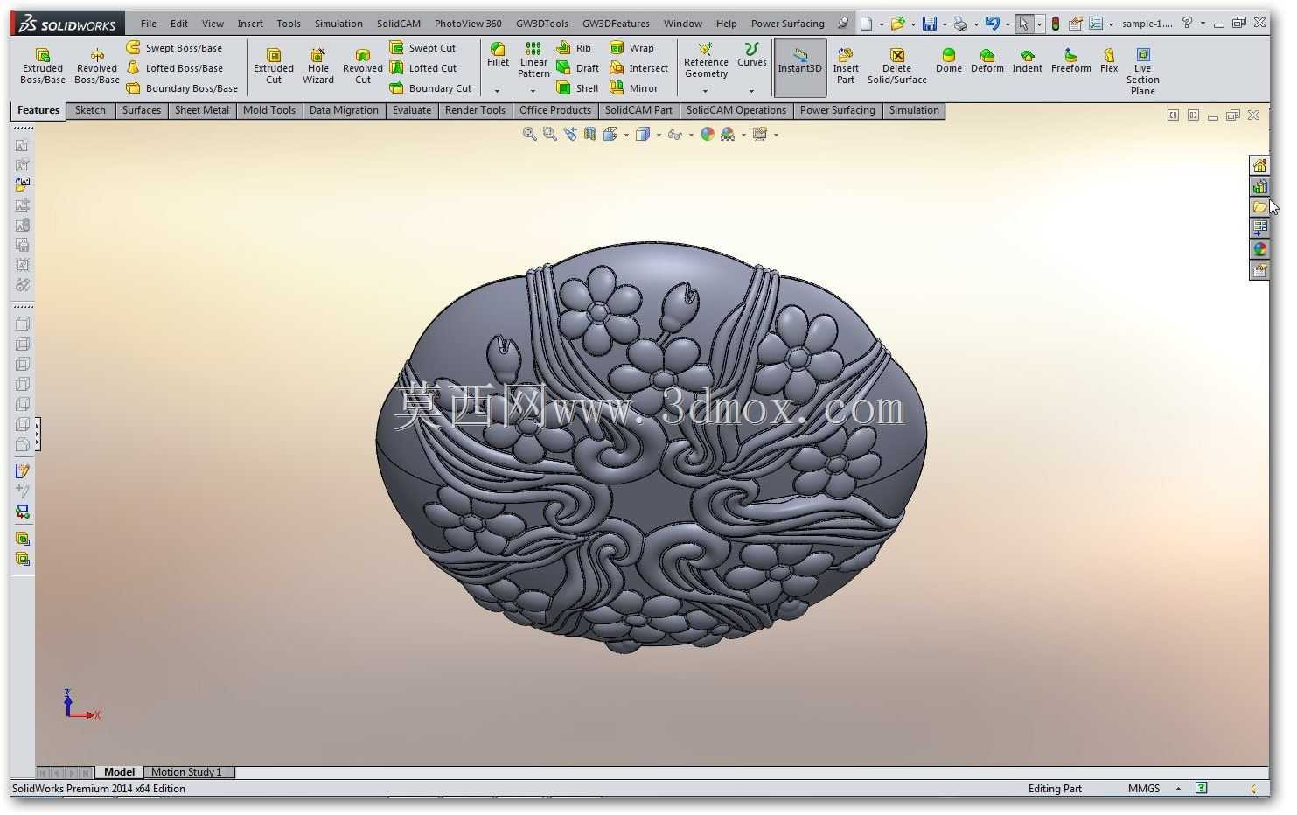Viewport: 1297px width, 815px height.
Task: Click the Insert Part tool
Action: tap(846, 66)
